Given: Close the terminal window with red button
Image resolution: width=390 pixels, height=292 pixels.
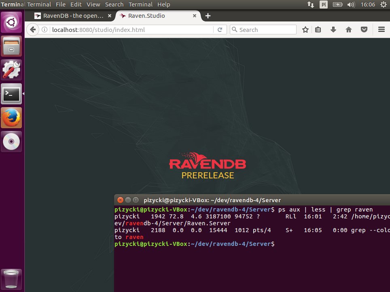Looking at the screenshot, I should click(x=120, y=200).
